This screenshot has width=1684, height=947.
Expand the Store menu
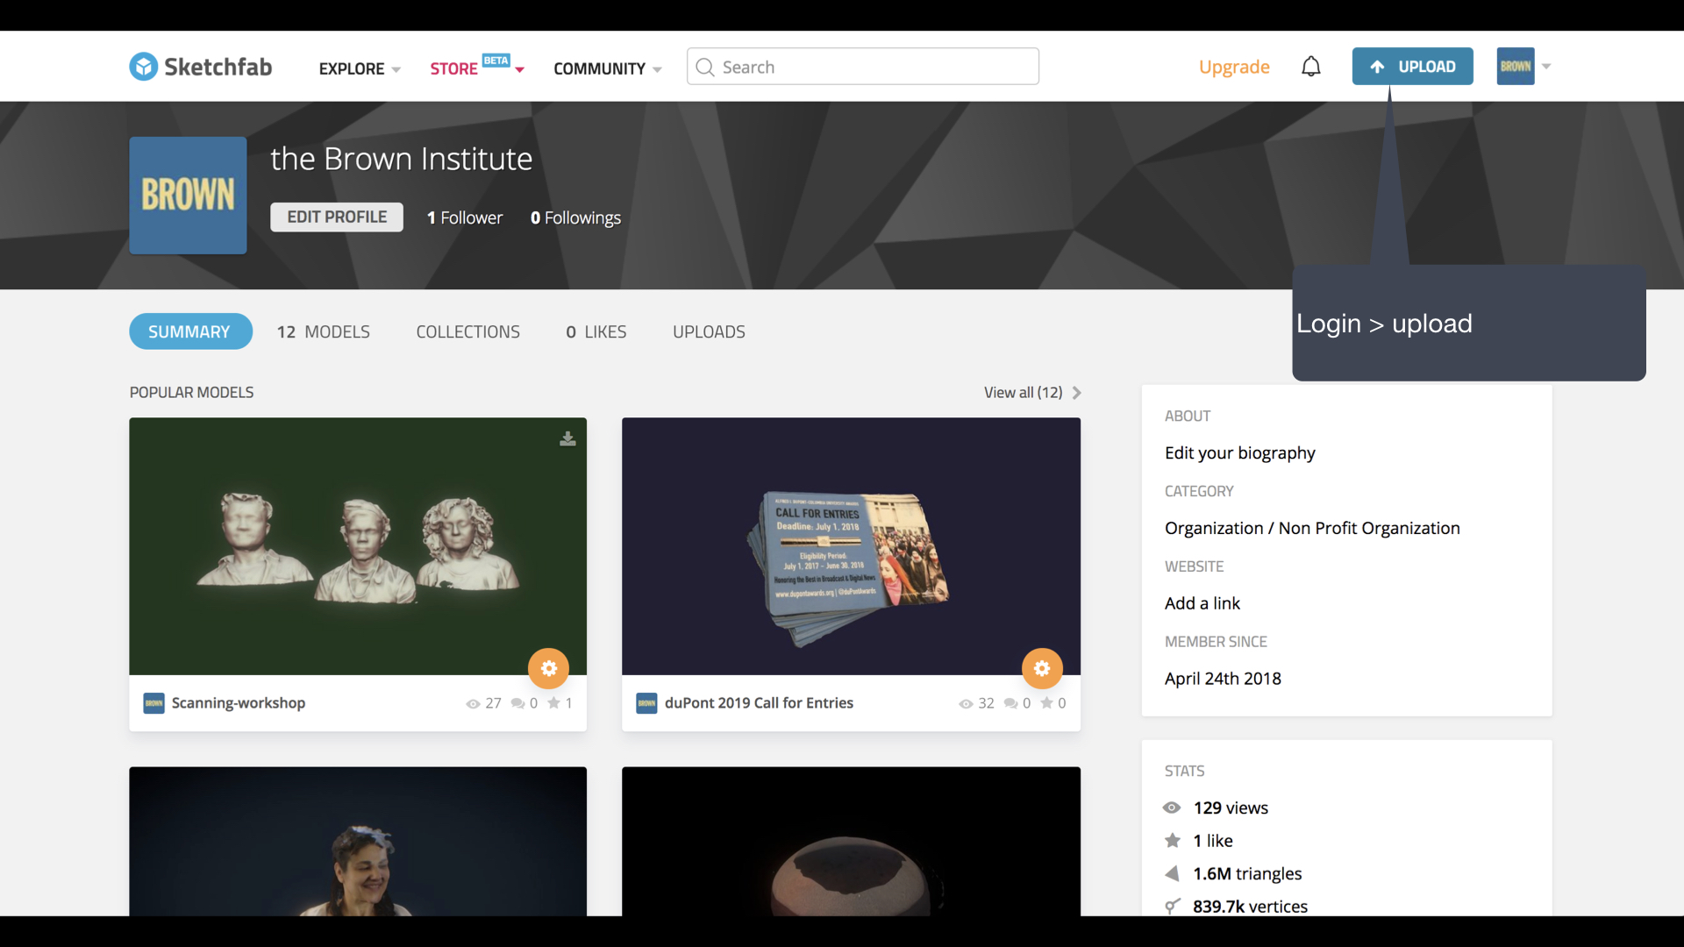(x=477, y=67)
